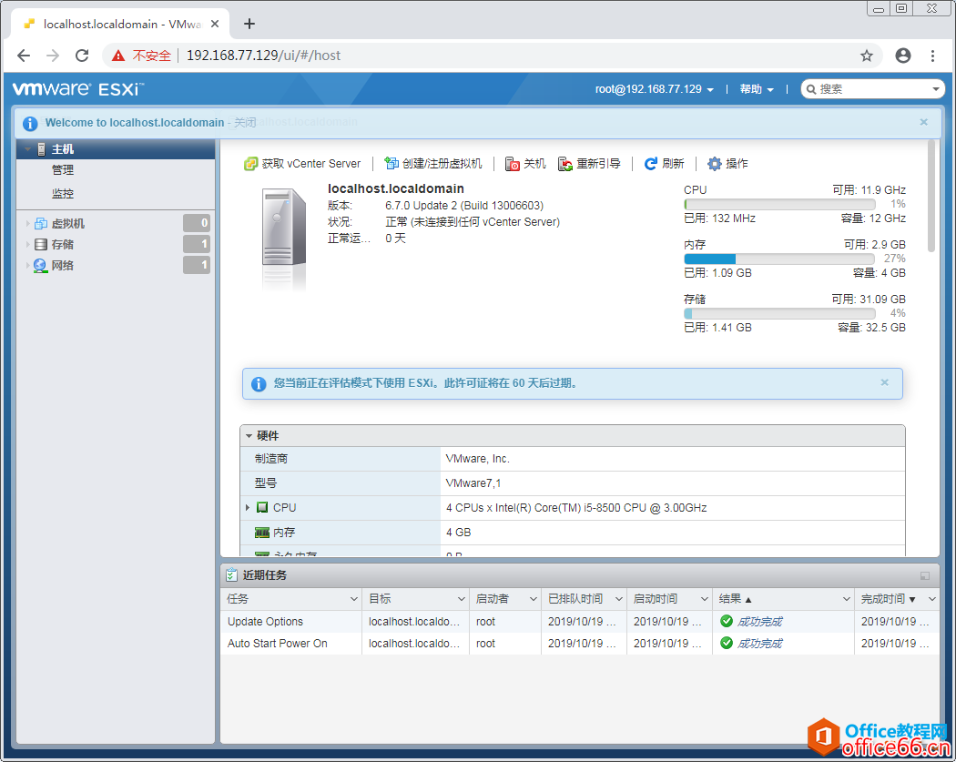Image resolution: width=956 pixels, height=762 pixels.
Task: Click the 内存 hardware row icon
Action: [262, 533]
